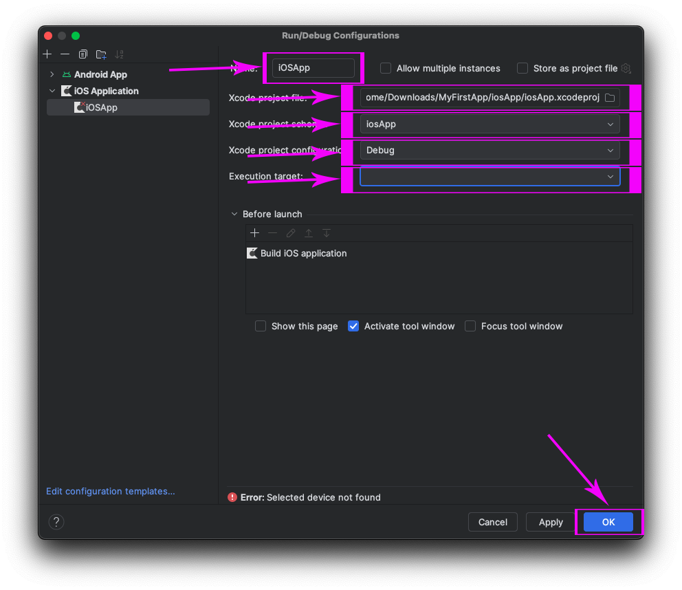Check Focus tool window option

point(470,327)
